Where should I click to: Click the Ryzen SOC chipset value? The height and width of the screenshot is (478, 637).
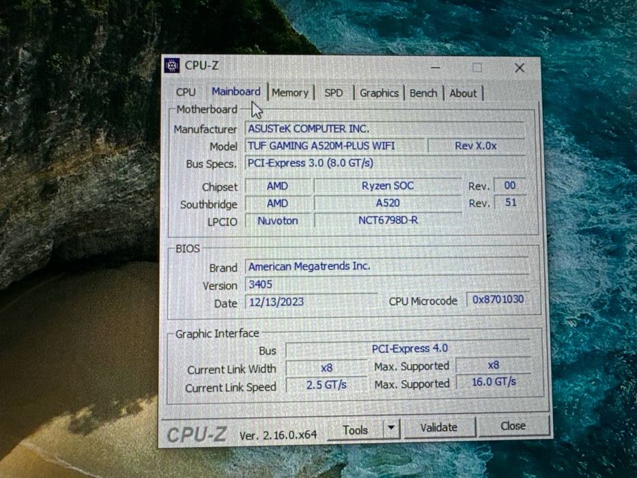tap(388, 185)
